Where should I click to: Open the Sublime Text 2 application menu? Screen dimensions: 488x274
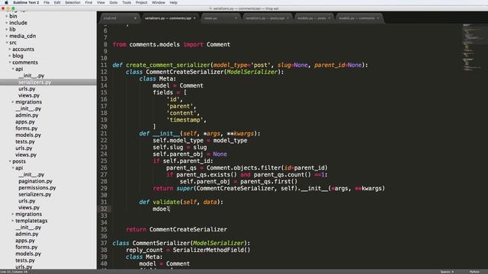(26, 2)
